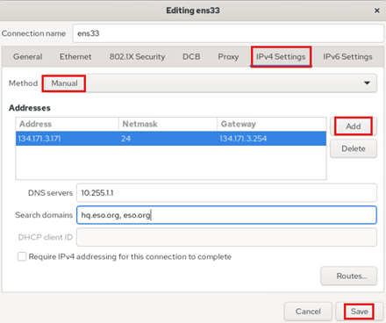Viewport: 386px width, 323px height.
Task: Click the Search domains field
Action: point(226,215)
